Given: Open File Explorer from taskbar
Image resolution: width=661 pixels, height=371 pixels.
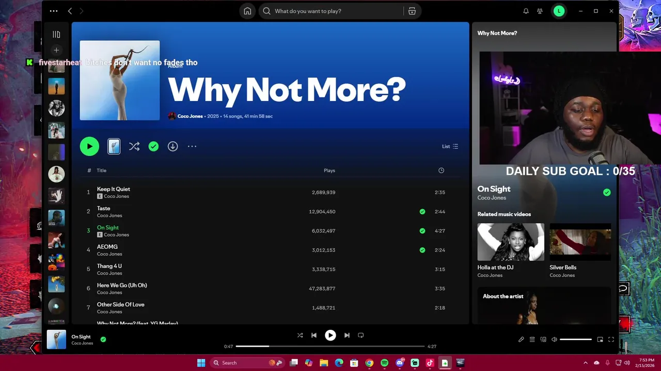Looking at the screenshot, I should [324, 363].
